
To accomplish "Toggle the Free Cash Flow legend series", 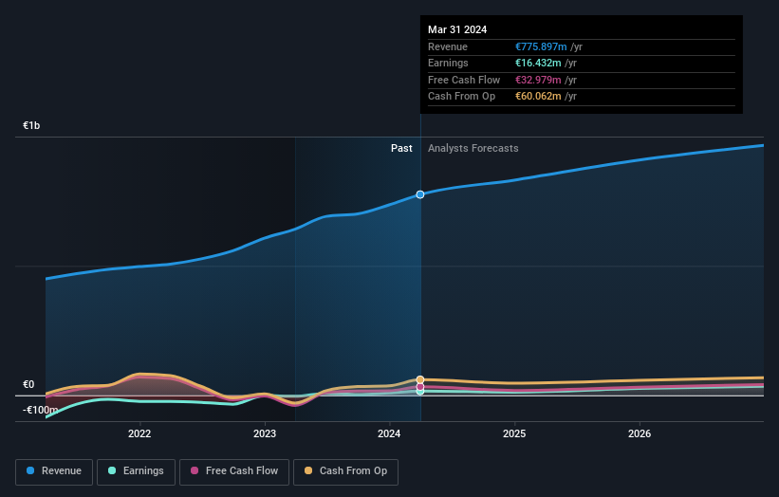I will [x=234, y=471].
